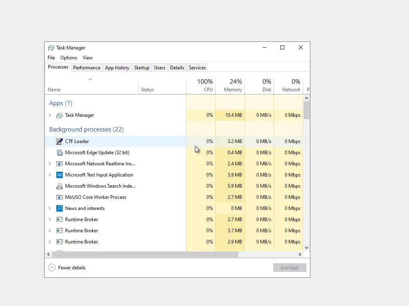The width and height of the screenshot is (409, 306).
Task: Select Microsoft Edge Update (32 bit) row
Action: [x=174, y=153]
